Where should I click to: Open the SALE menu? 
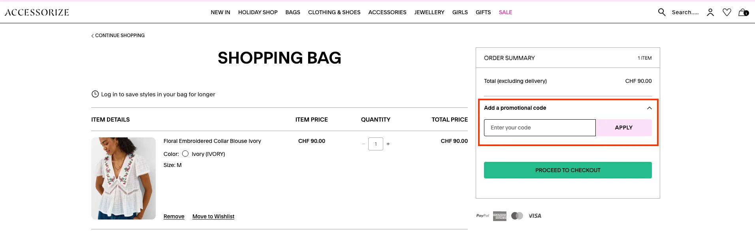[x=505, y=12]
